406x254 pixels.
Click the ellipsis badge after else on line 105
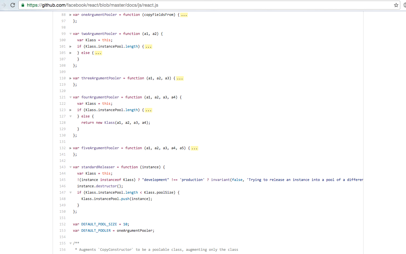point(98,53)
